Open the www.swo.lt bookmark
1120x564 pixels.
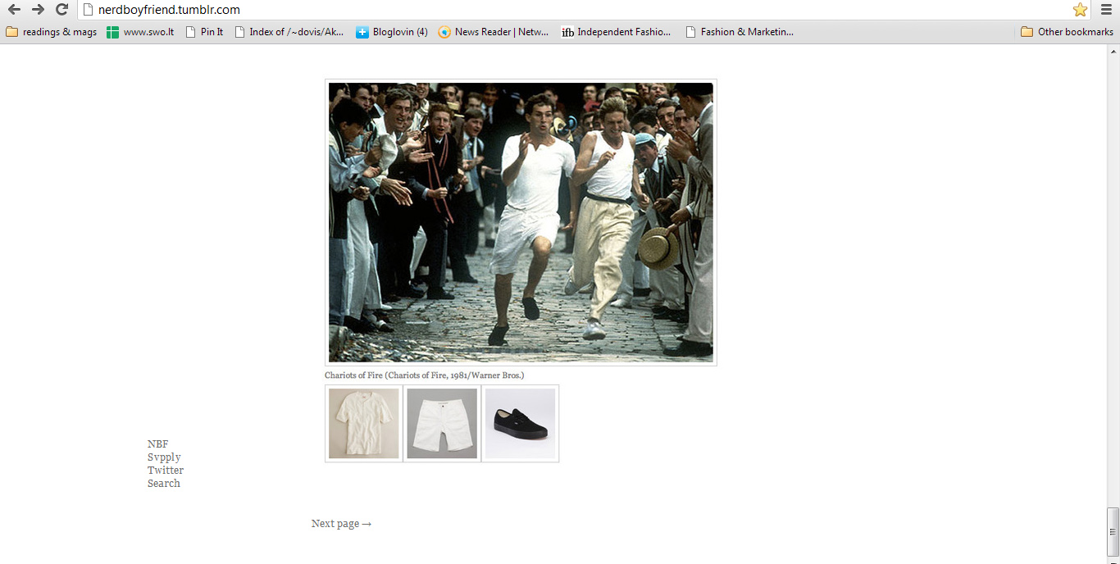click(140, 32)
